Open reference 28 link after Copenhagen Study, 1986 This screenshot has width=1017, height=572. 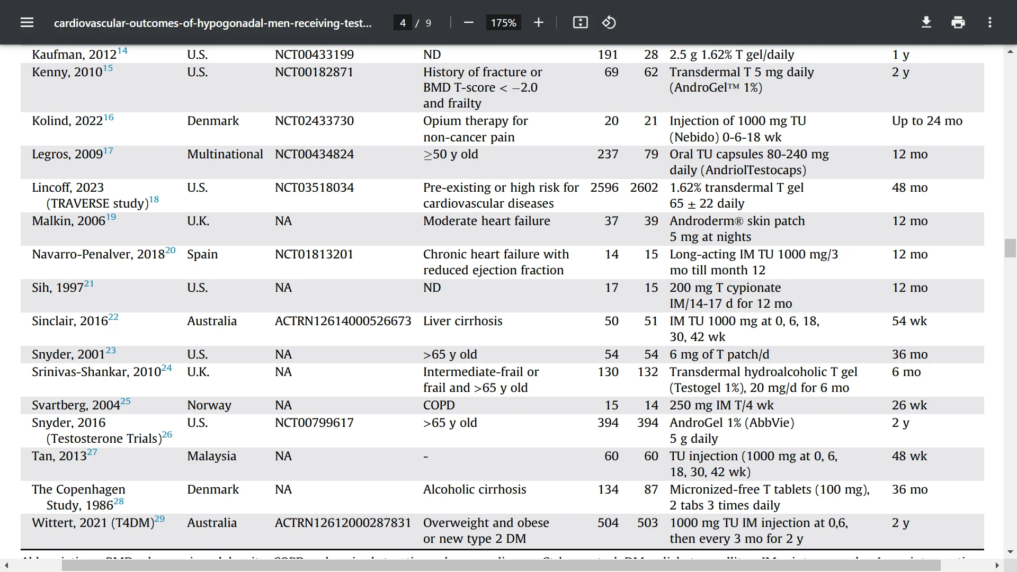pyautogui.click(x=119, y=502)
